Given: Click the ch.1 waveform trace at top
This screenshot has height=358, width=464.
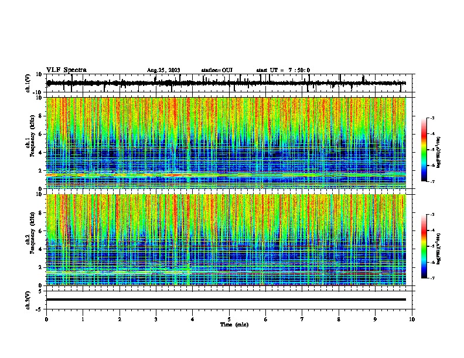Looking at the screenshot, I should 226,83.
